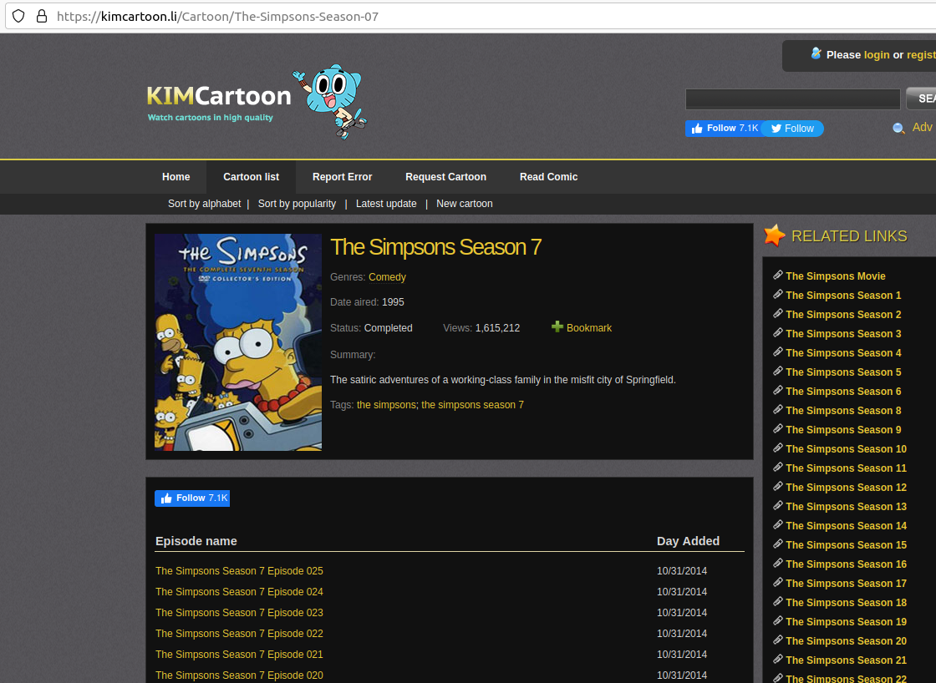Open The Simpsons Season 20 link

[847, 641]
